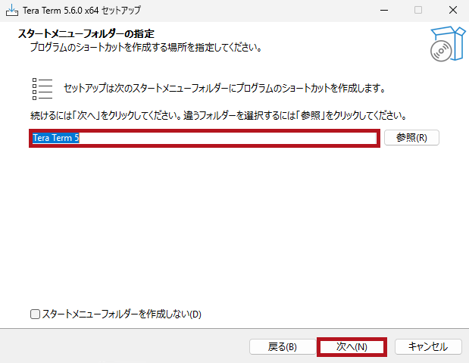Click the 続けるには「次へ」をクリック instruction line
This screenshot has width=469, height=363.
[x=213, y=116]
